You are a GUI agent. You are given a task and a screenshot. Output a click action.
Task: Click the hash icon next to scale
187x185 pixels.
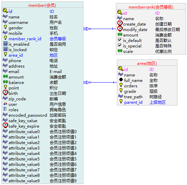tap(120, 51)
